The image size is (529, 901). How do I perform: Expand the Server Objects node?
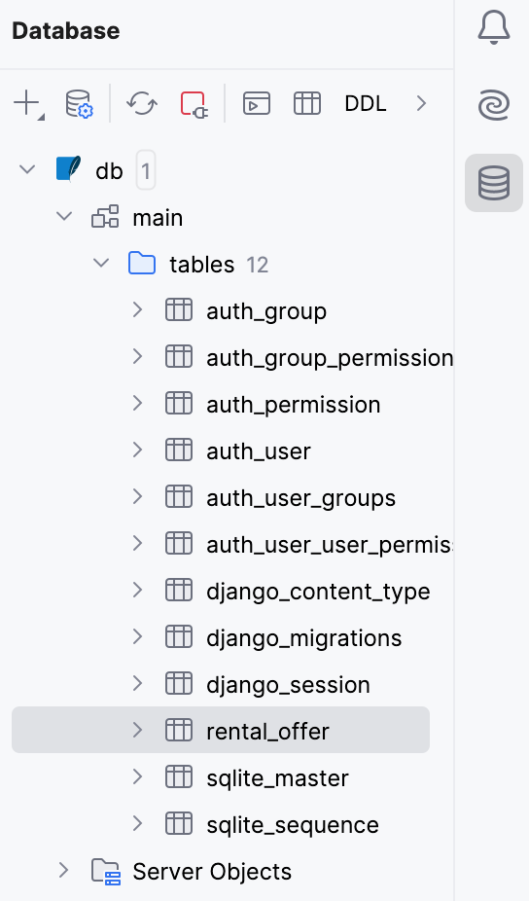pyautogui.click(x=64, y=871)
